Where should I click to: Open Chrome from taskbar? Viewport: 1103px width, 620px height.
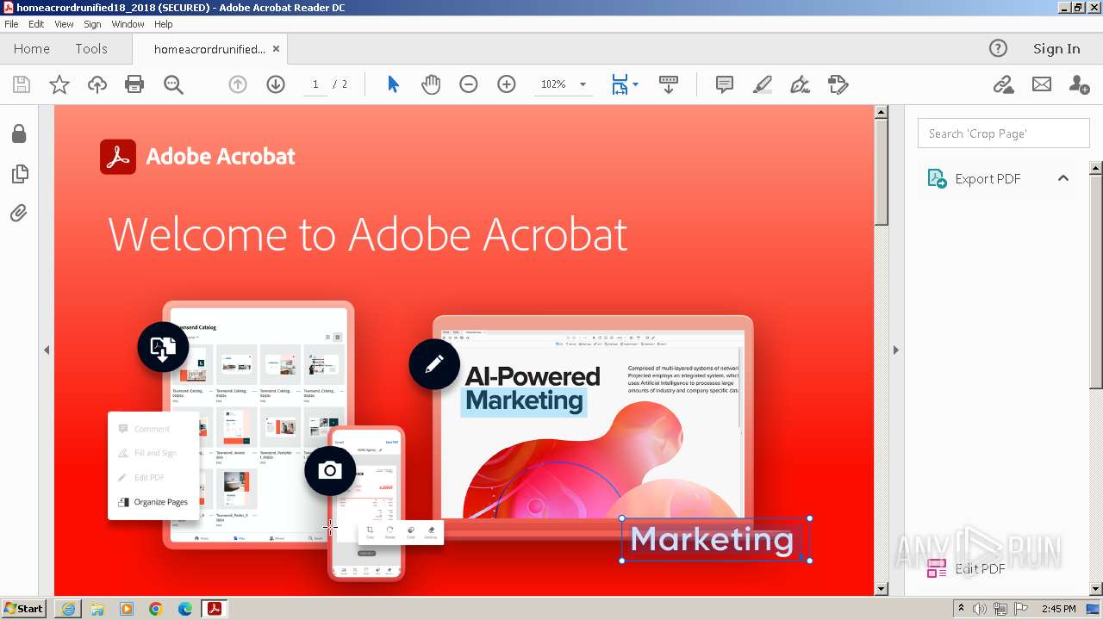click(x=155, y=609)
